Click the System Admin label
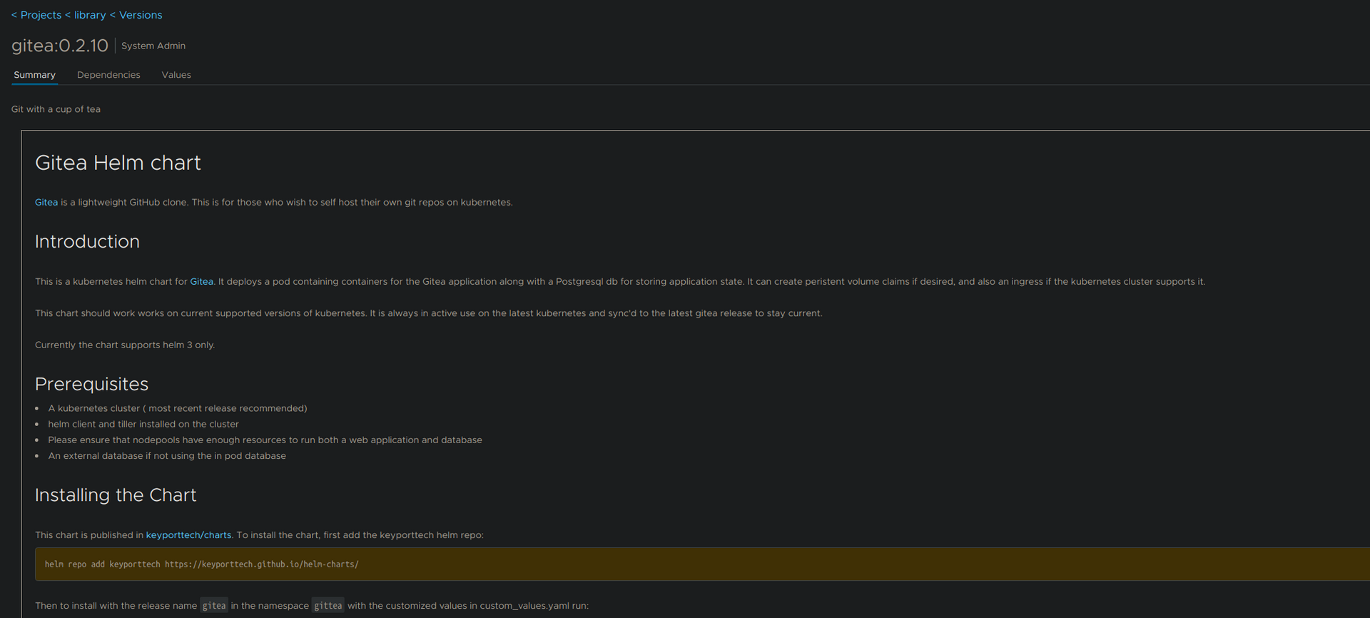1370x618 pixels. click(x=153, y=46)
